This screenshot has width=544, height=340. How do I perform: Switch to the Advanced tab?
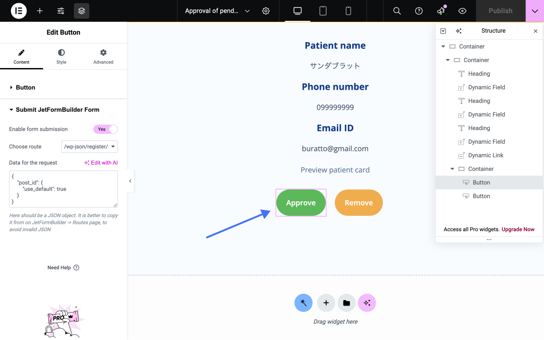[103, 57]
